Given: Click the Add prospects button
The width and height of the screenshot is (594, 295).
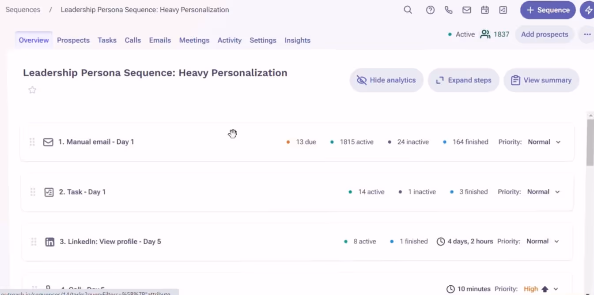Looking at the screenshot, I should click(x=545, y=34).
